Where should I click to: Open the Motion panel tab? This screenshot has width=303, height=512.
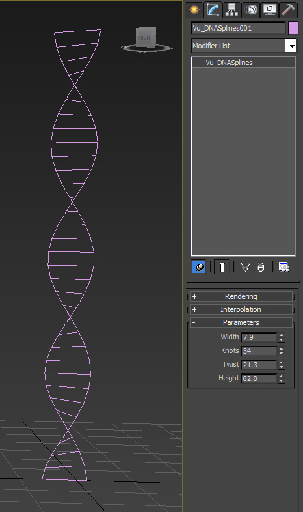coord(251,10)
